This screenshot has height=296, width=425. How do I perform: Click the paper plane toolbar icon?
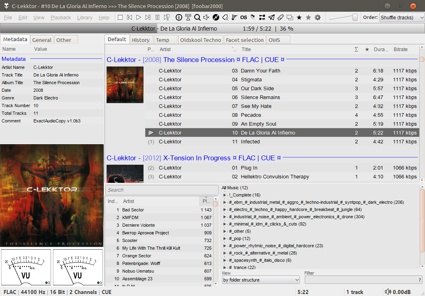click(x=271, y=17)
